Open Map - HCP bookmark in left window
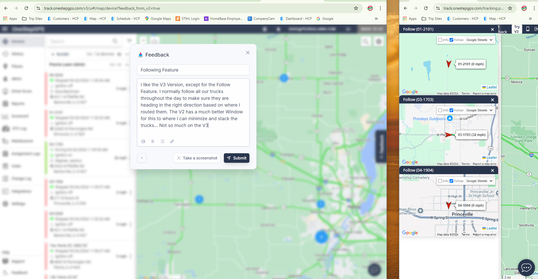This screenshot has height=279, width=538. click(95, 19)
